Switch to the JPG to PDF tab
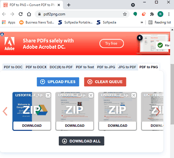Image resolution: width=174 pixels, height=158 pixels. coord(127,67)
